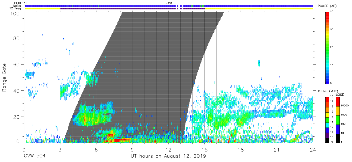Click the 100 tick on Range Gate axis
The image size is (352, 162).
pos(15,13)
